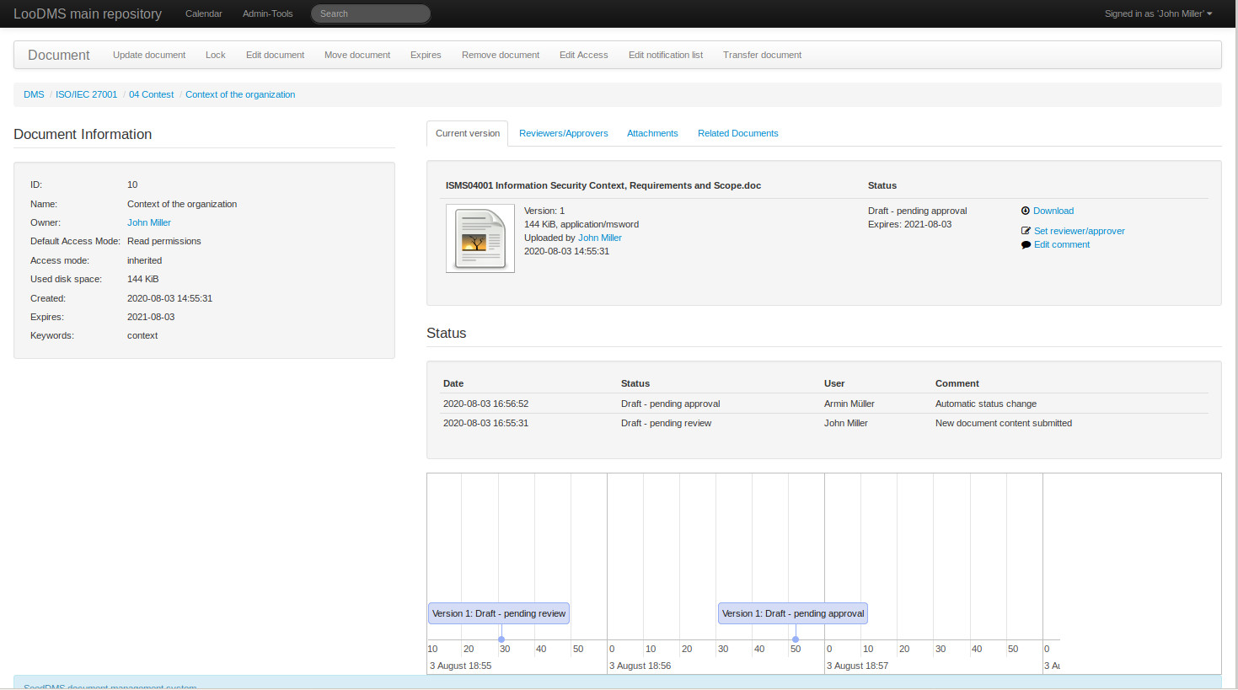Click the Document toolbar heading
The height and width of the screenshot is (690, 1238).
pyautogui.click(x=59, y=55)
